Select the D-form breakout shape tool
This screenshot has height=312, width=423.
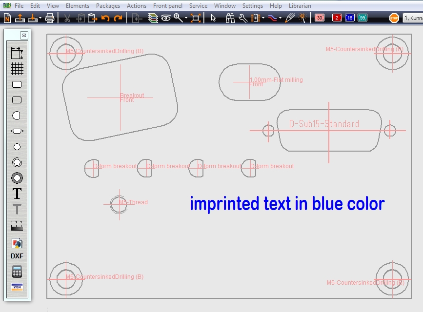17,116
